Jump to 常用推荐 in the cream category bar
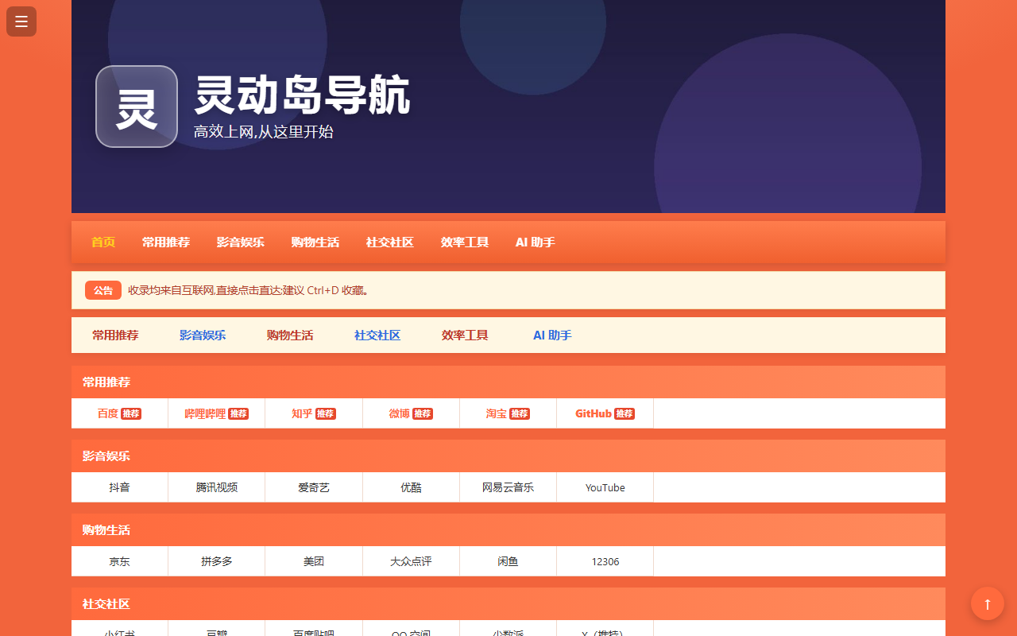 click(115, 335)
